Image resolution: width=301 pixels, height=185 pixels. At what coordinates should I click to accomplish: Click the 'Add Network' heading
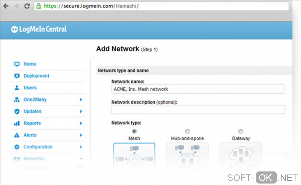[118, 49]
